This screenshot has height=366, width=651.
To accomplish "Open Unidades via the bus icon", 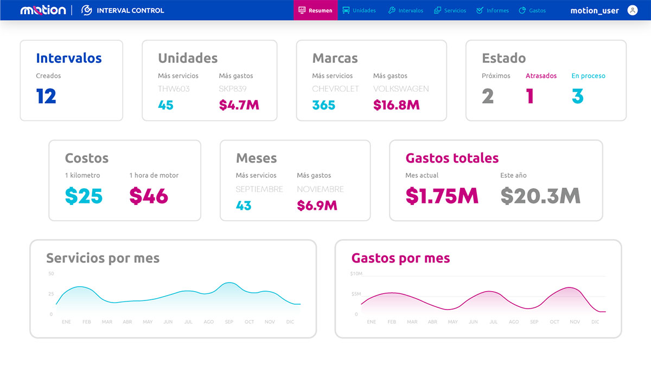I will (x=346, y=10).
